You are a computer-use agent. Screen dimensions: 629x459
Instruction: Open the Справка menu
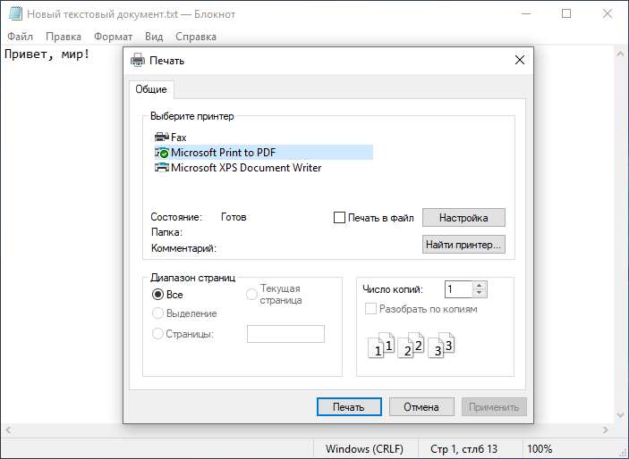pos(196,37)
